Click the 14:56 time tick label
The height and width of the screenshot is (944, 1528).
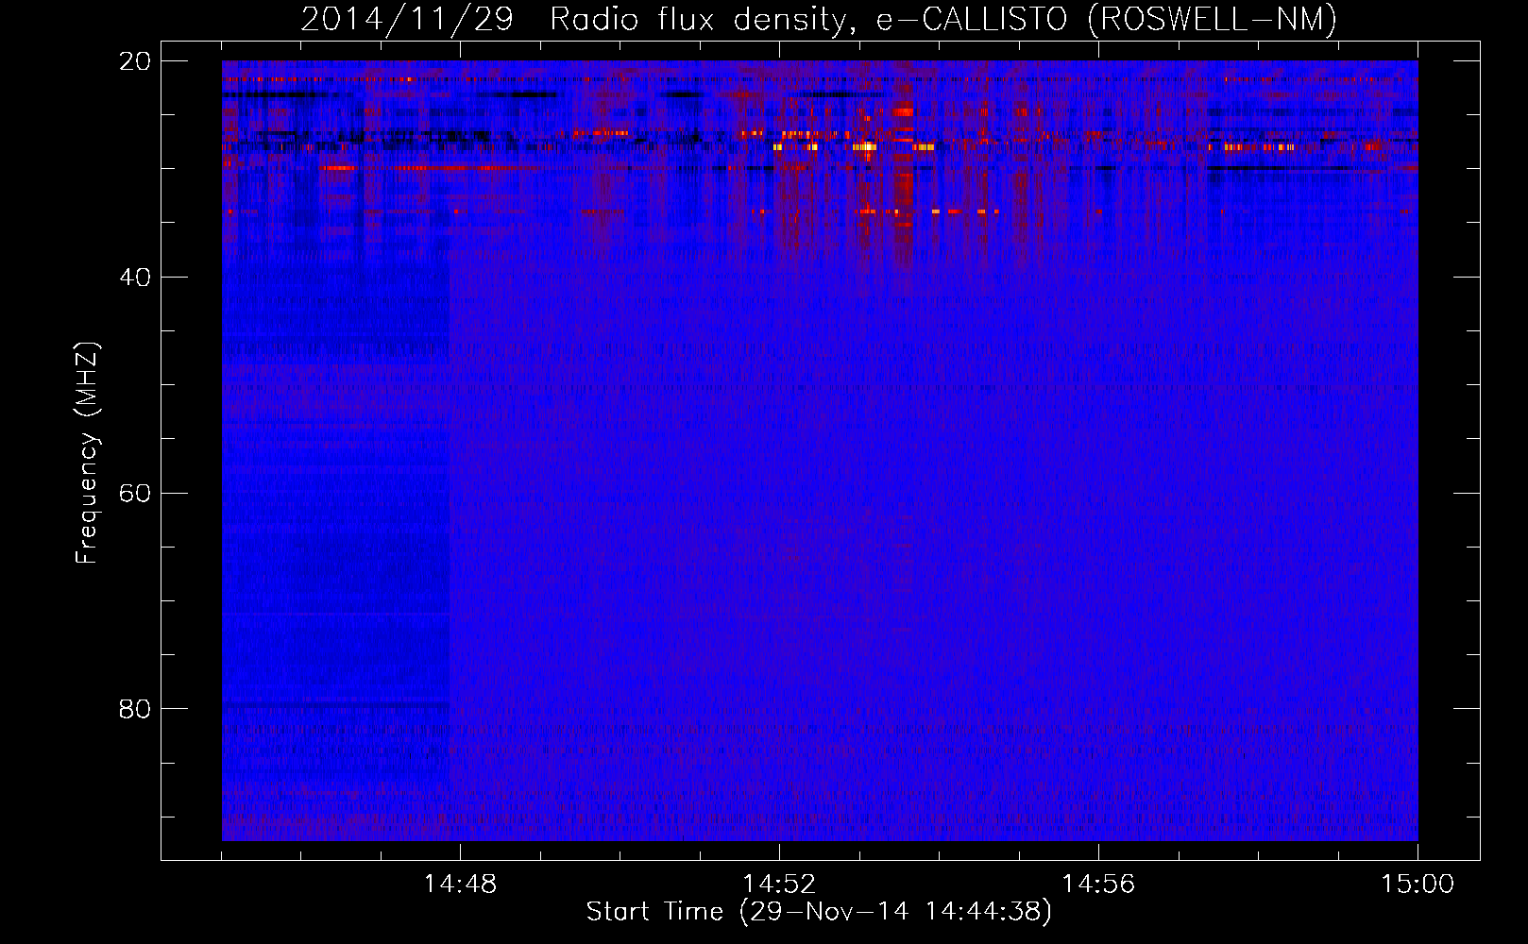(x=1098, y=885)
